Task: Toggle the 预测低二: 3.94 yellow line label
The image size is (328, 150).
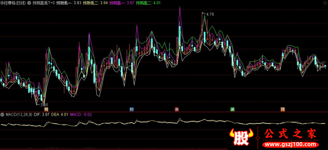Action: click(96, 3)
